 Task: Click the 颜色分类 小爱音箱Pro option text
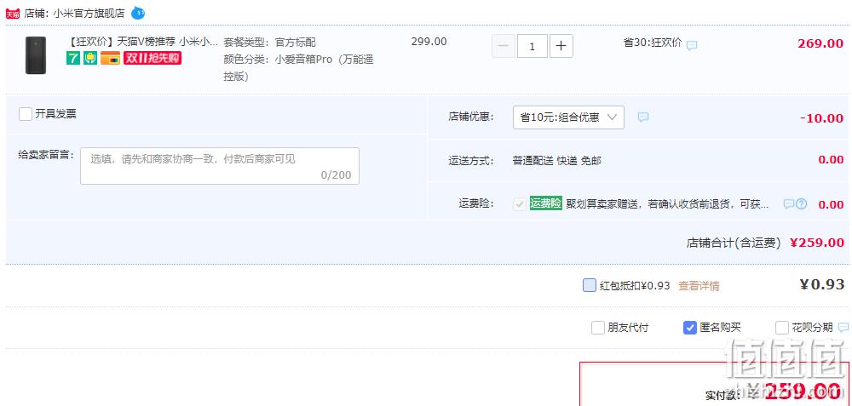pos(298,68)
